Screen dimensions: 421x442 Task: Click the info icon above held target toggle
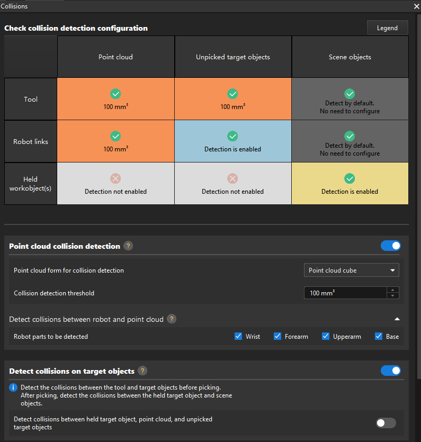[x=14, y=388]
